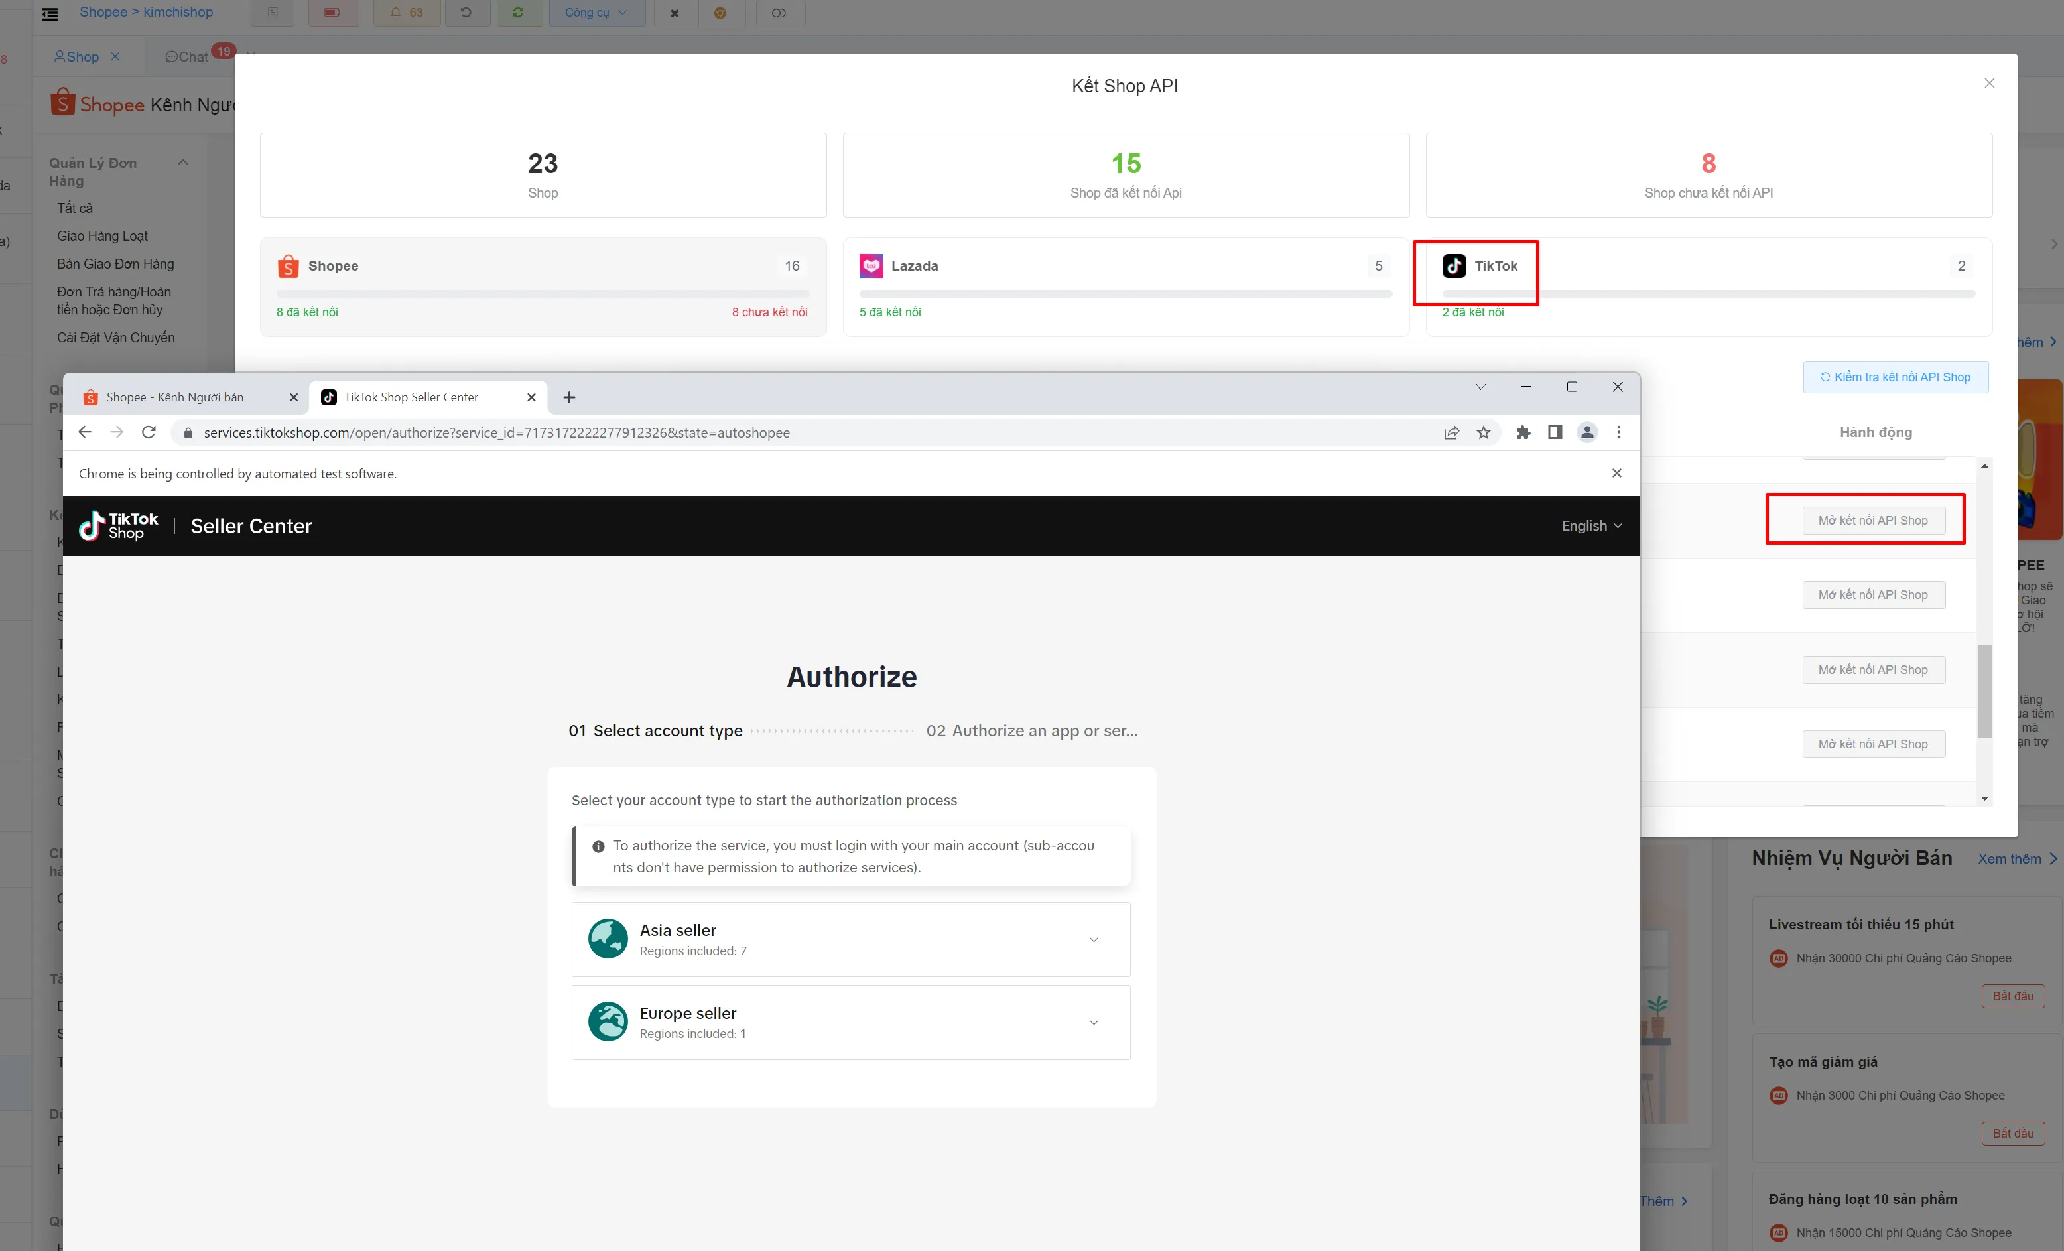Image resolution: width=2064 pixels, height=1251 pixels.
Task: Open Chrome three-dot menu
Action: click(x=1618, y=432)
